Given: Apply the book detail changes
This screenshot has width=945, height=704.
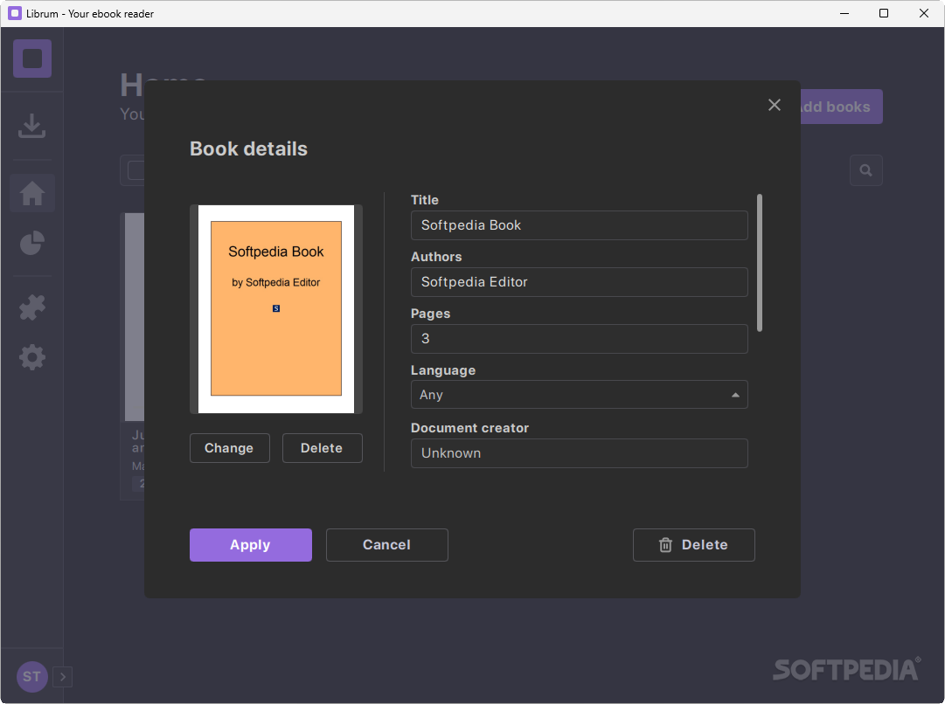Looking at the screenshot, I should click(251, 545).
